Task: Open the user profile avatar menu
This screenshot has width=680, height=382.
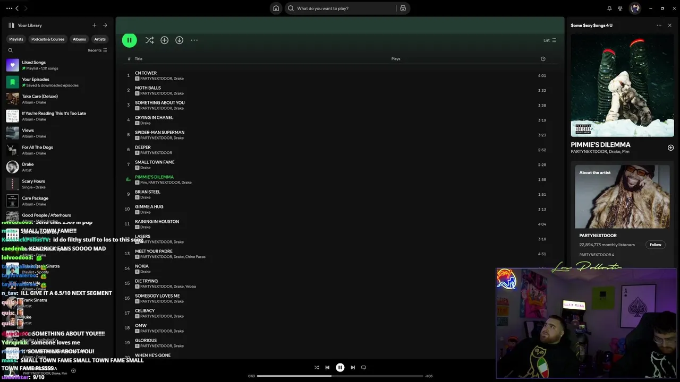Action: (x=635, y=8)
